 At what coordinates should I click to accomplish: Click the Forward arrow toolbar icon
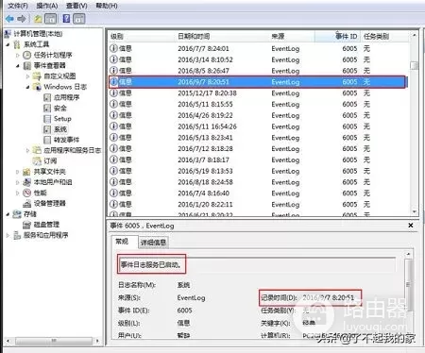tap(22, 19)
